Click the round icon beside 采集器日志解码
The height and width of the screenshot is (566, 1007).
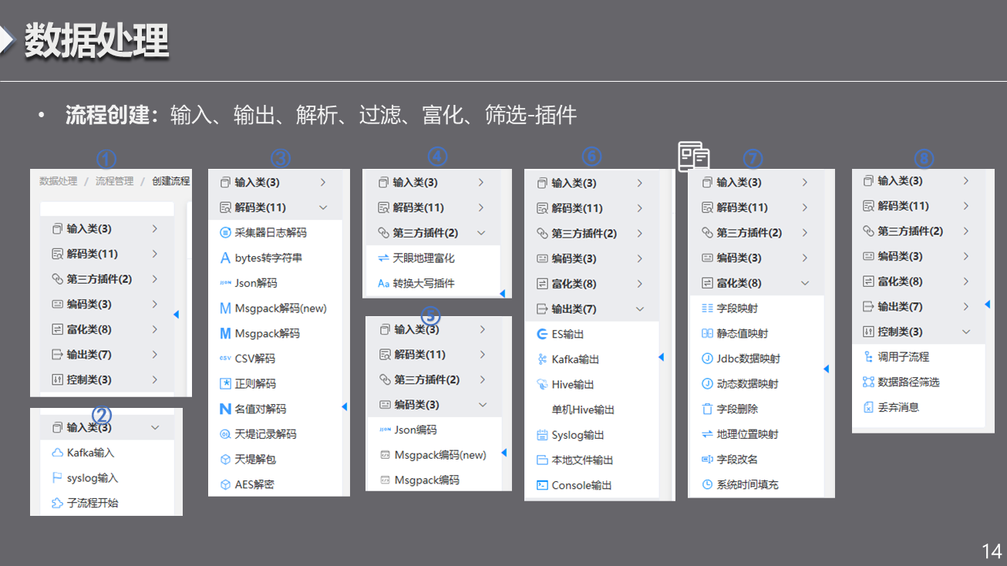(x=225, y=232)
